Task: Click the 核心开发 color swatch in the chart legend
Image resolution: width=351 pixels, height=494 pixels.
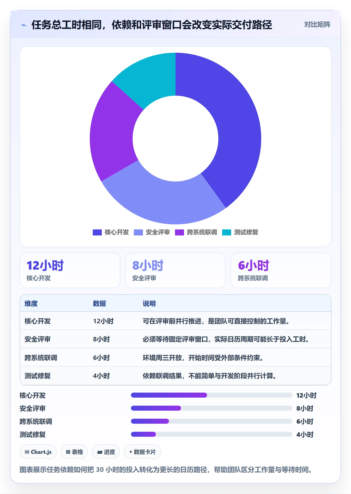Action: tap(97, 232)
